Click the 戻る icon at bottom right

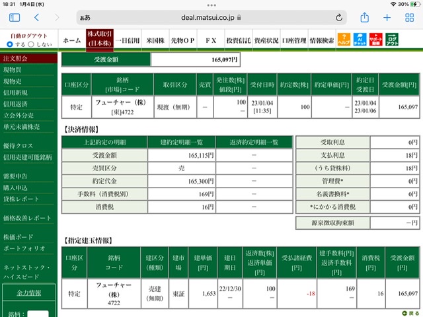410,313
